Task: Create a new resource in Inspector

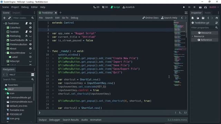Action: (193, 18)
